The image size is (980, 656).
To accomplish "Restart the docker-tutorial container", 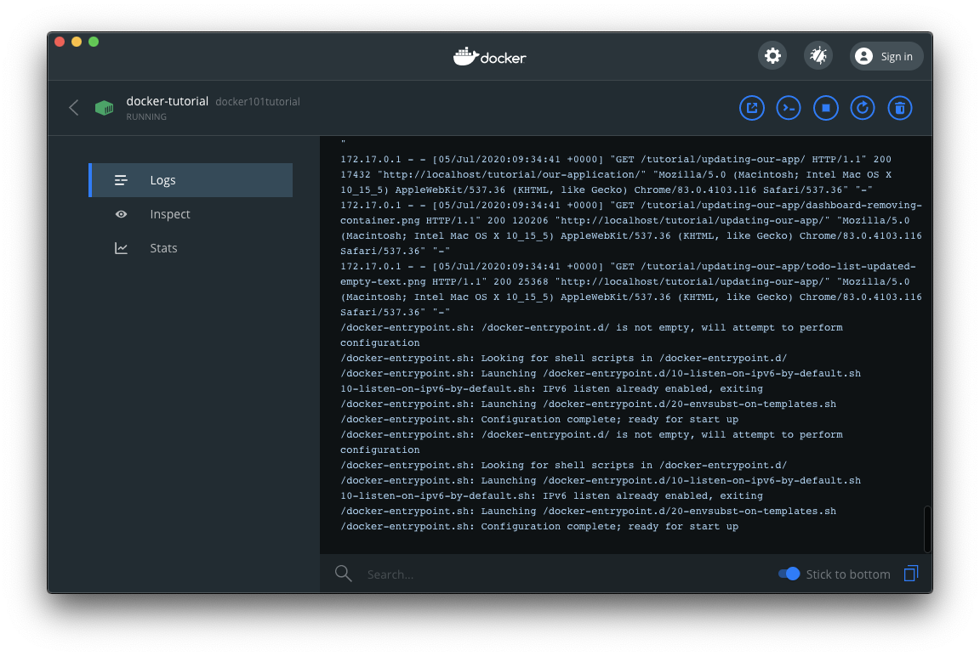I will [x=863, y=108].
